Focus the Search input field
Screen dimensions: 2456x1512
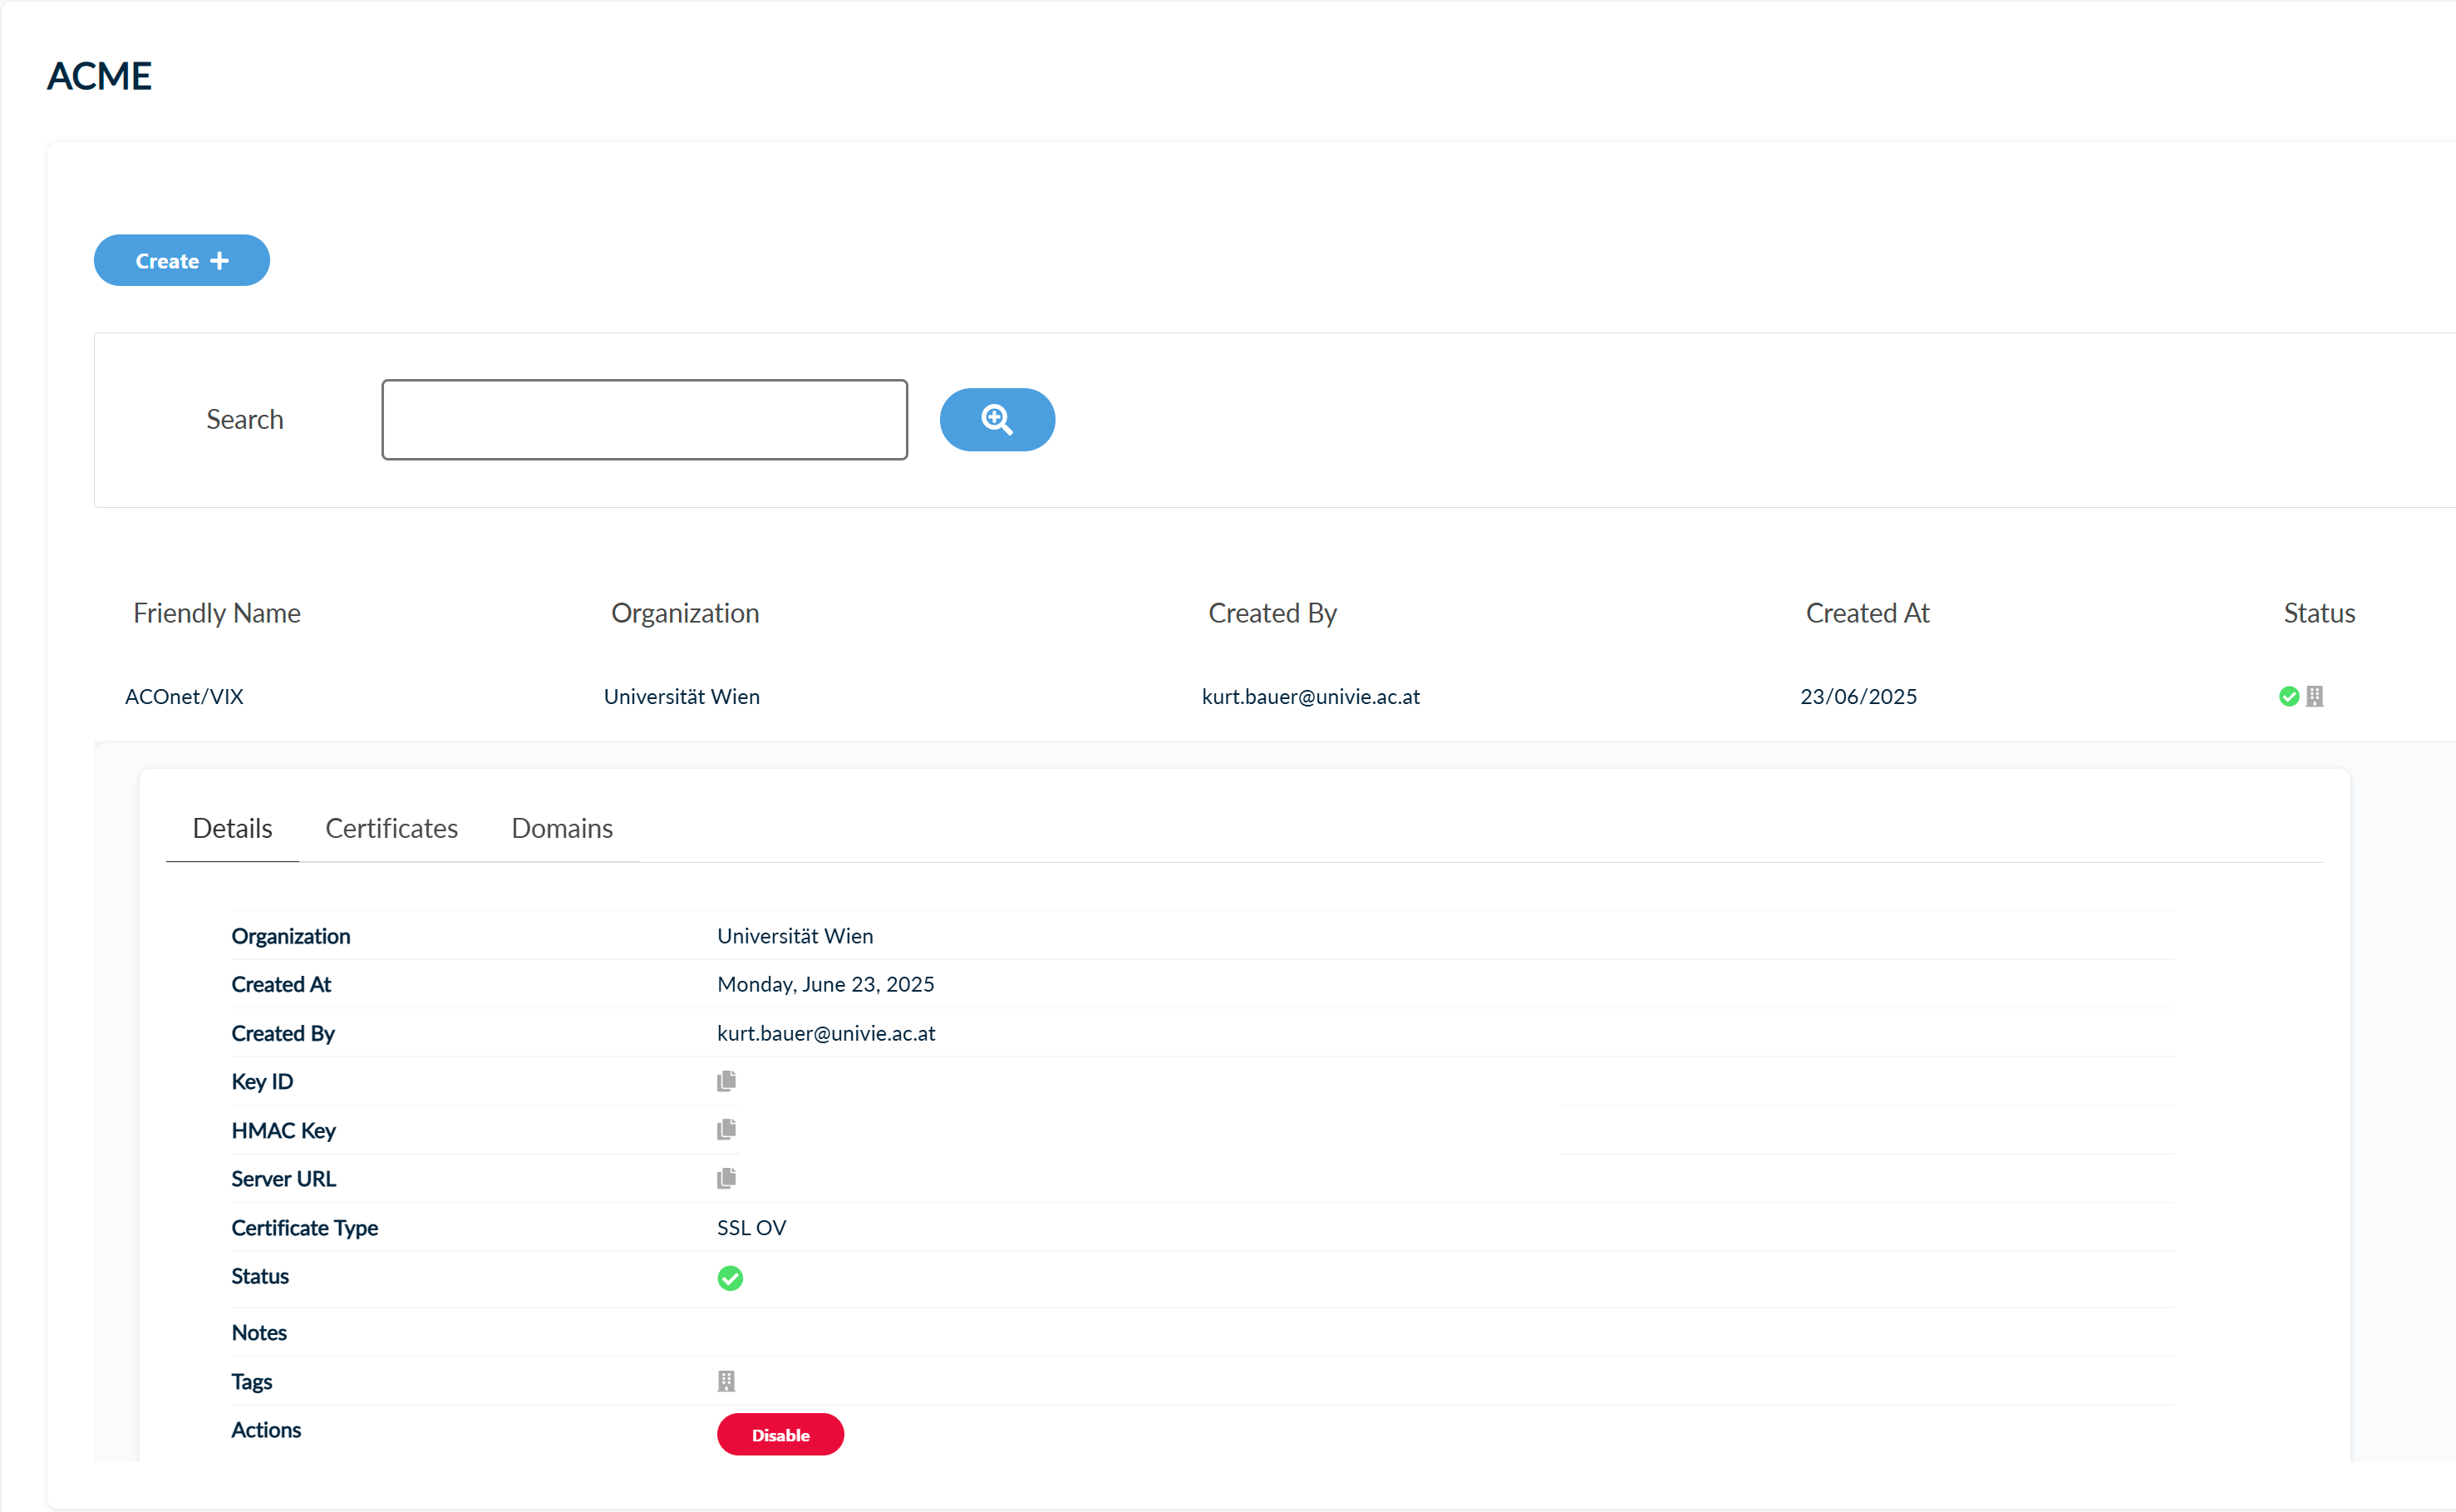(645, 420)
